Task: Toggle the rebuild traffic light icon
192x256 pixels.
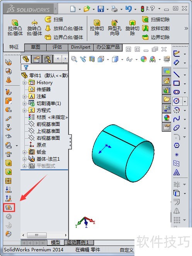Action: 143,9
